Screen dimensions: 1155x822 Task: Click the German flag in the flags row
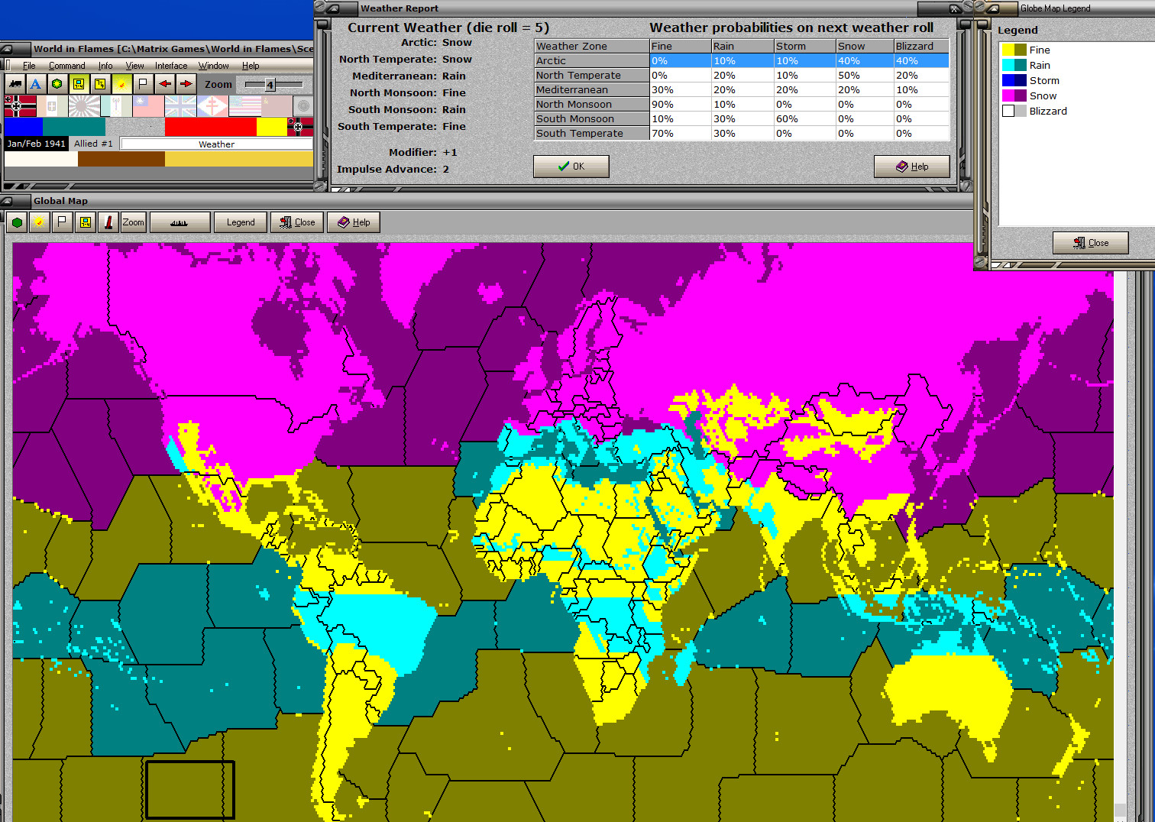(20, 105)
